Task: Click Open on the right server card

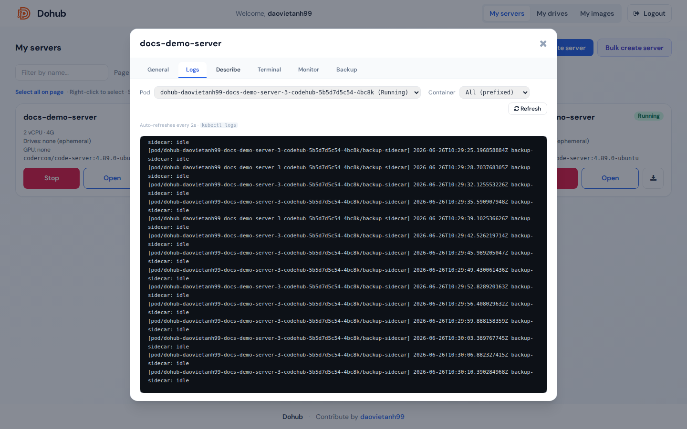Action: [x=610, y=178]
